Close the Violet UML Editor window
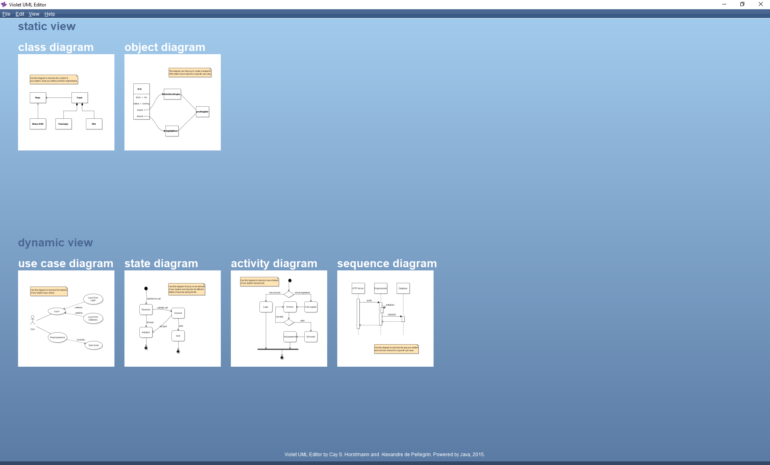Image resolution: width=770 pixels, height=465 pixels. pos(761,4)
